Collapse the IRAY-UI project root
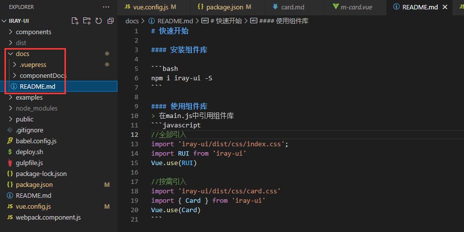 tap(58, 21)
